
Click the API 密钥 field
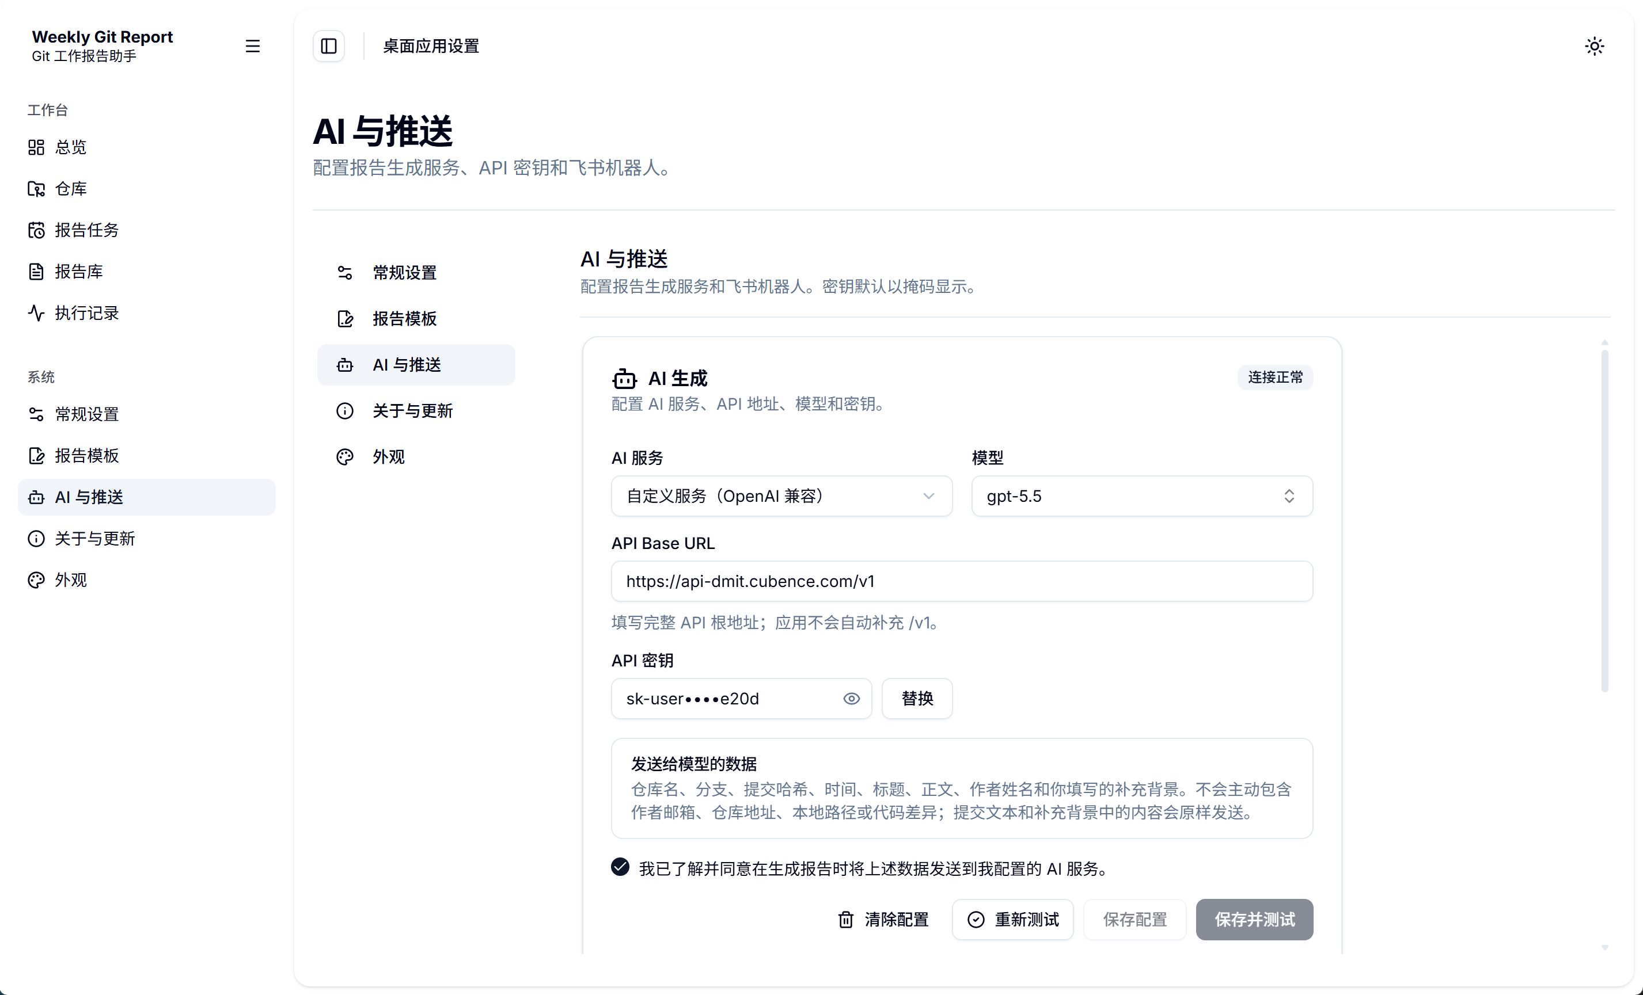point(741,699)
